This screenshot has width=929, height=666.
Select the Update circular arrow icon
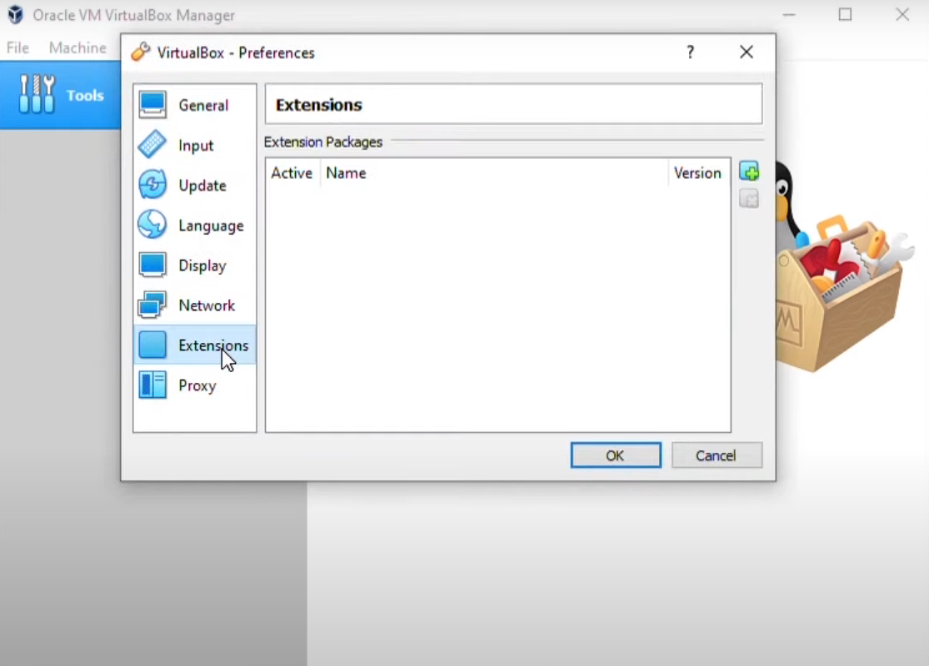[x=152, y=185]
